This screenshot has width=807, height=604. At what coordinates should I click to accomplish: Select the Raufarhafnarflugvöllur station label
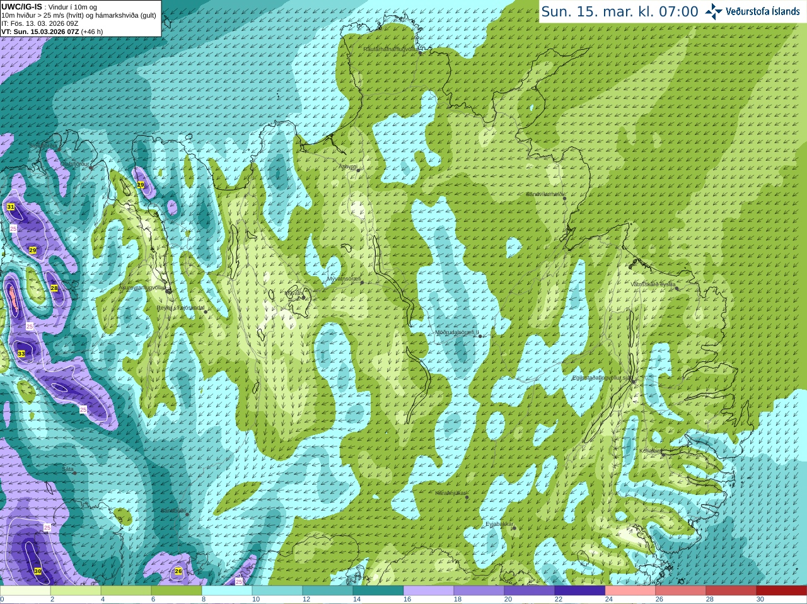[391, 49]
